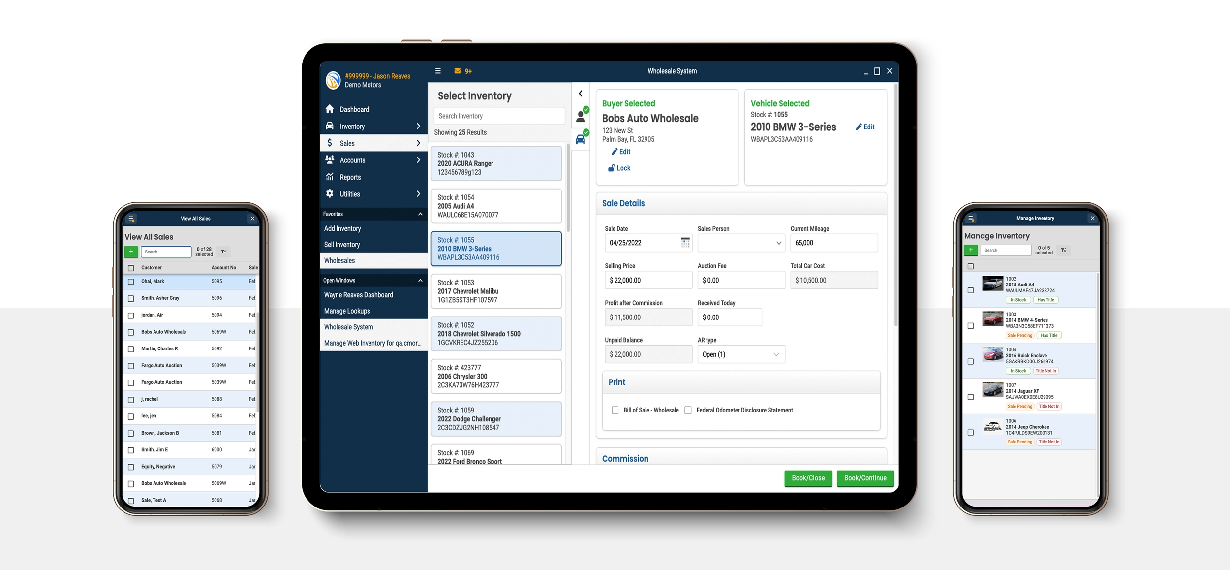
Task: Check the box for 2018 Audi A4
Action: click(971, 290)
